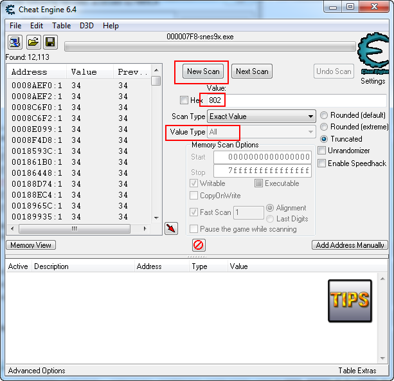The width and height of the screenshot is (394, 381).
Task: Open the File menu
Action: click(x=15, y=26)
